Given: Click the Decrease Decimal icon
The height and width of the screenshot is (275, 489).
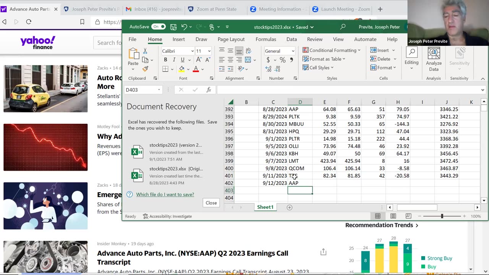Looking at the screenshot, I should point(278,69).
